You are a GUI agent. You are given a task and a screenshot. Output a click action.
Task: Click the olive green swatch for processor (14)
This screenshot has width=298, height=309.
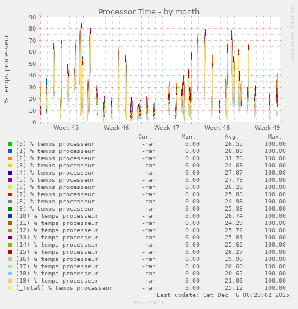coord(10,245)
